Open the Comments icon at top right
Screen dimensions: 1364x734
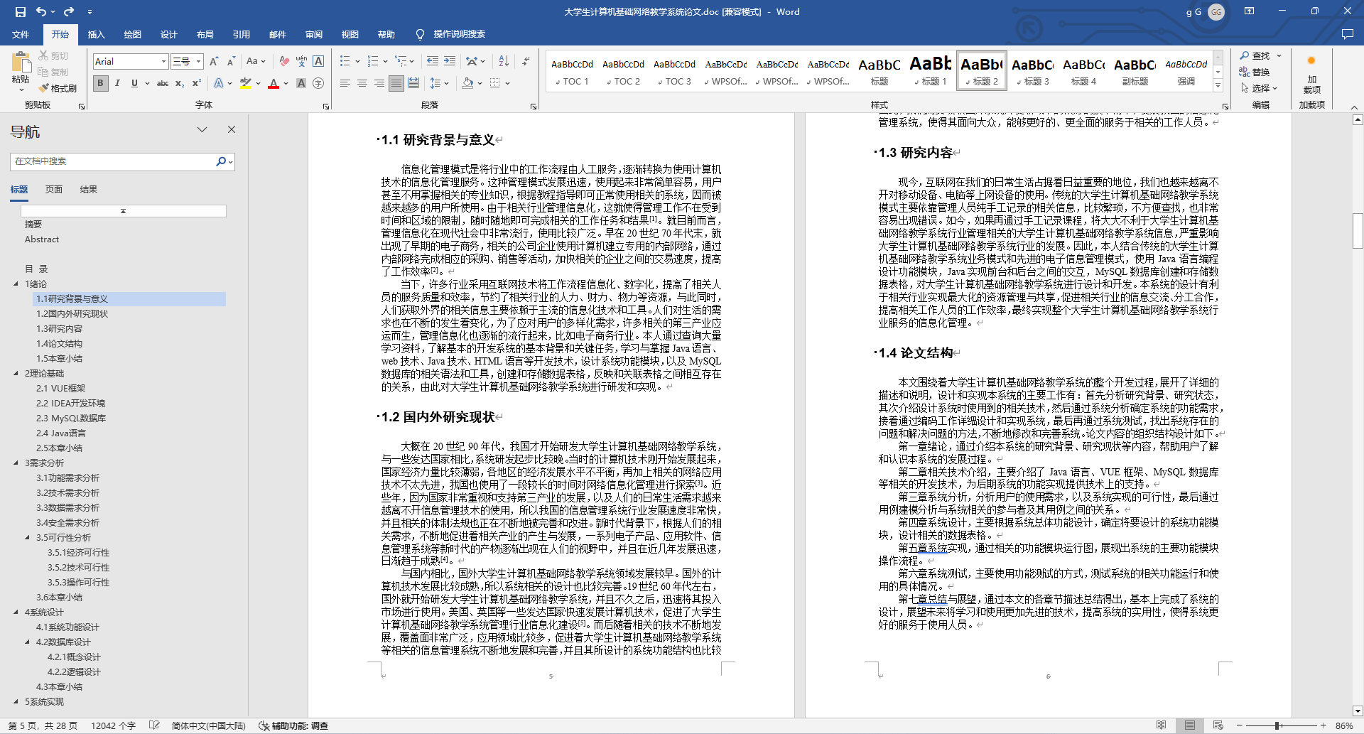(x=1347, y=34)
